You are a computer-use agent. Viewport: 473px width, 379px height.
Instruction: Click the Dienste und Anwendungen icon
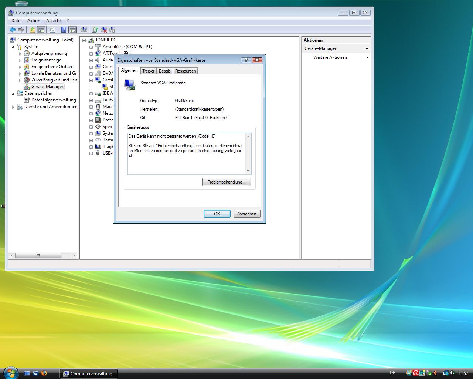[x=20, y=107]
